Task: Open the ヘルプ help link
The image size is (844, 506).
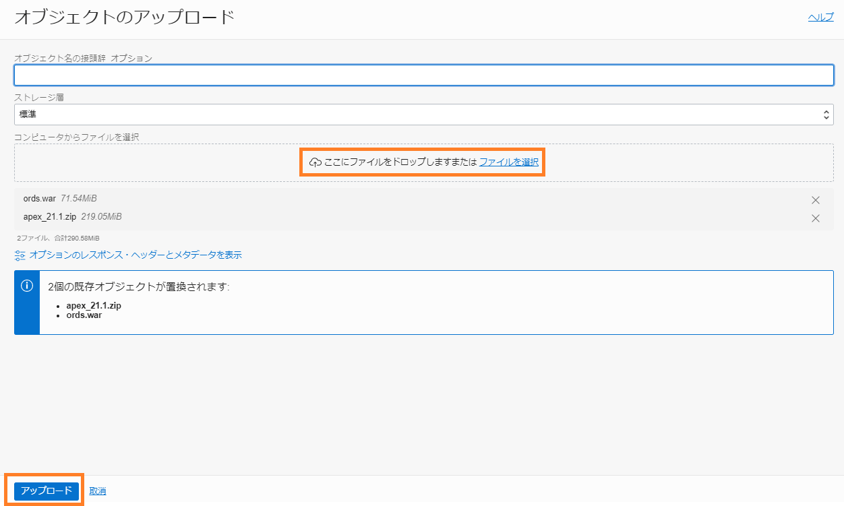Action: tap(821, 18)
